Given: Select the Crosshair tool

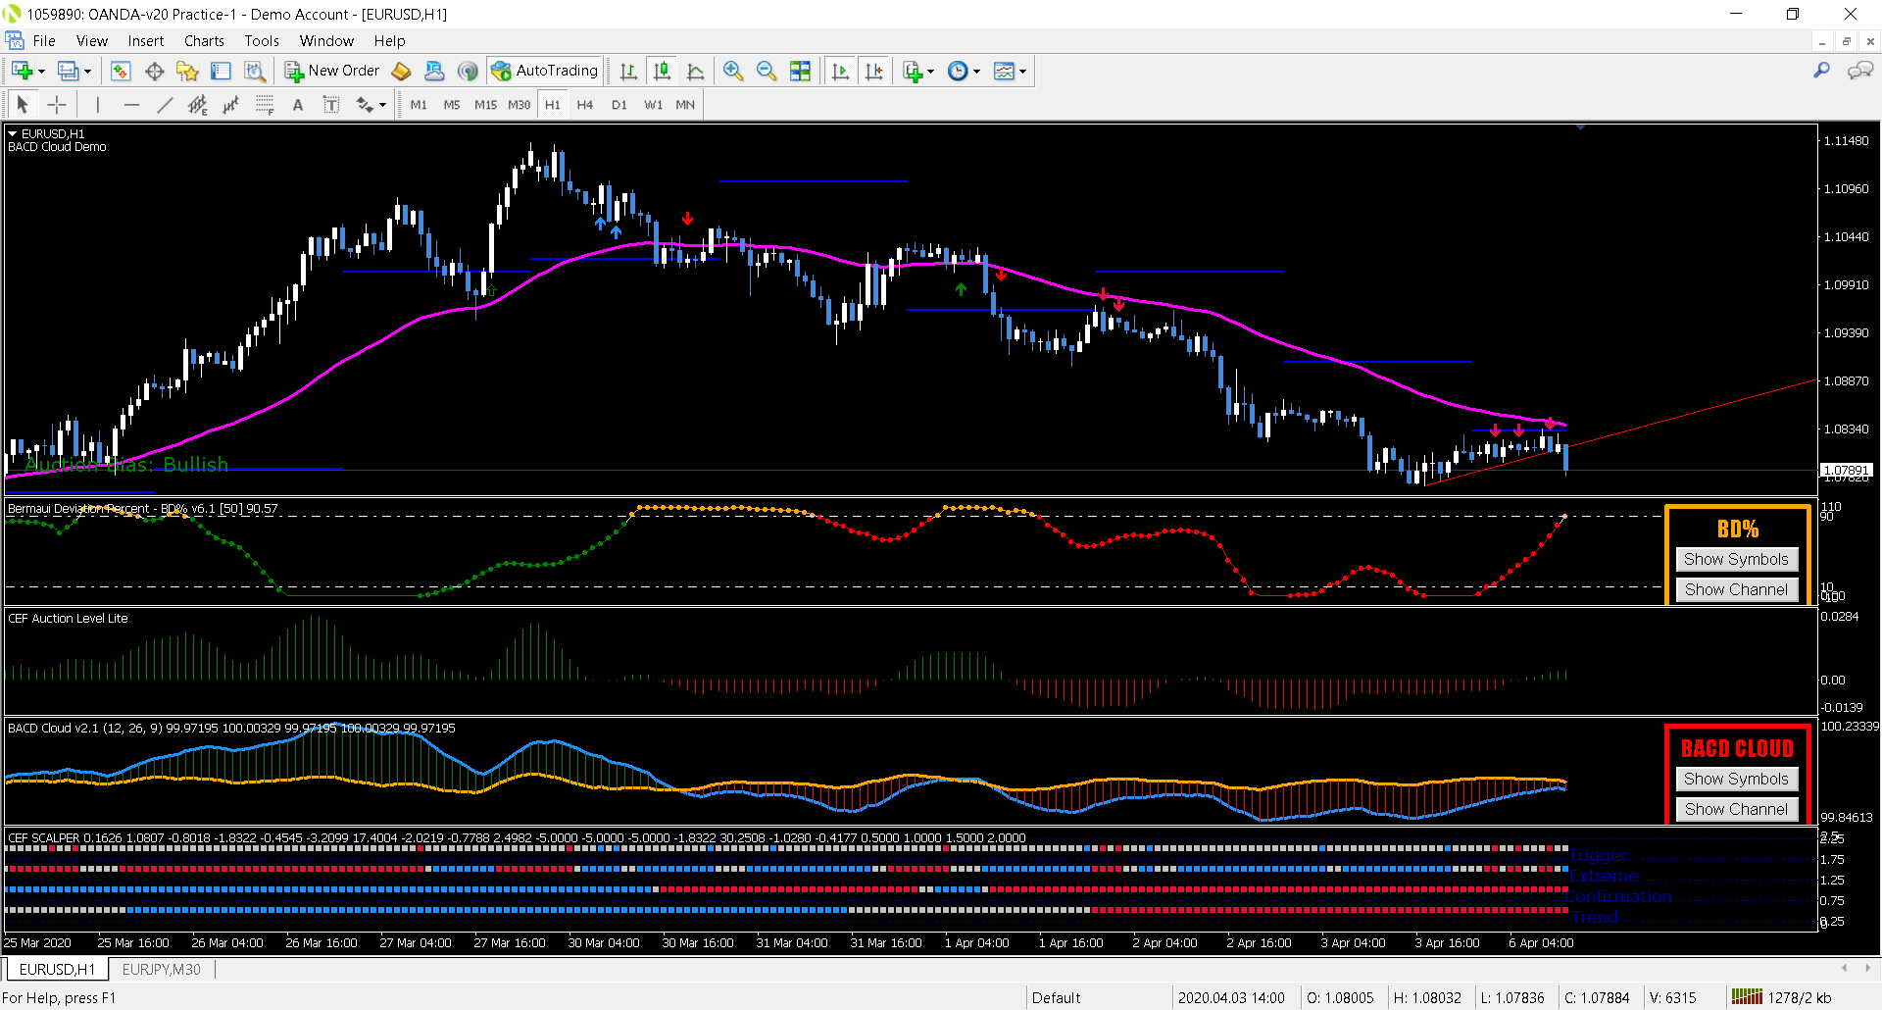Looking at the screenshot, I should (x=57, y=104).
